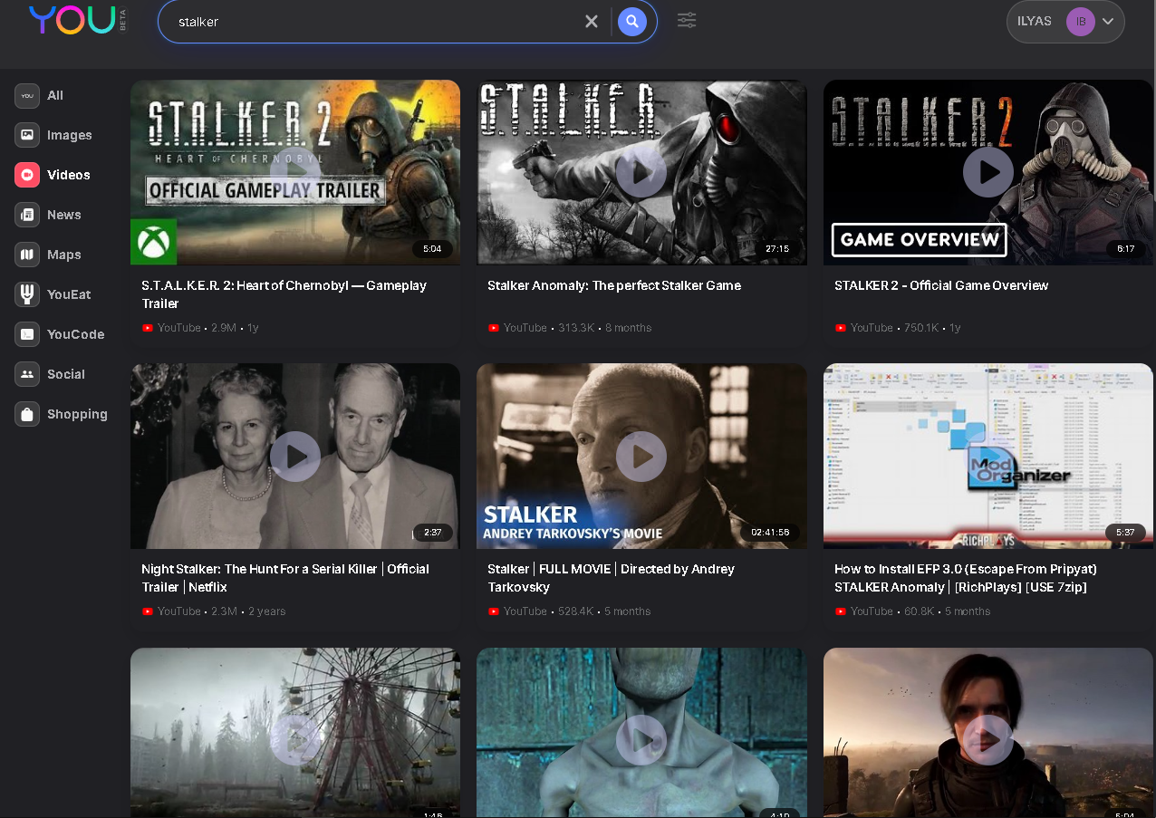
Task: Click the '313.3K' view count text
Action: [576, 328]
